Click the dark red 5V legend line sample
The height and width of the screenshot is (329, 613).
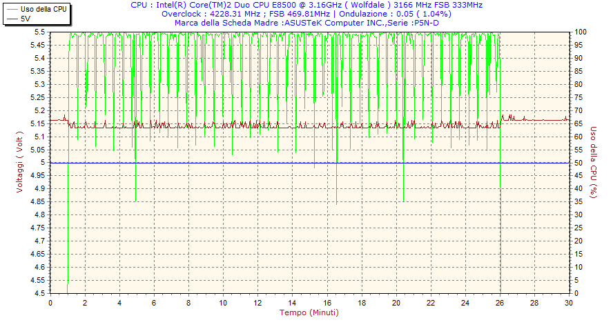coord(10,19)
